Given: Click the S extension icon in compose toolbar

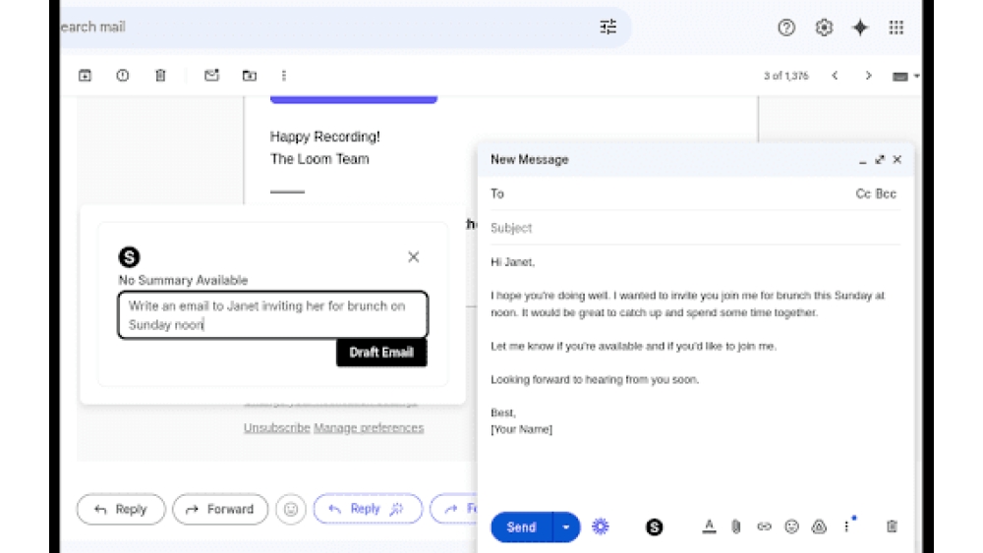Looking at the screenshot, I should 654,527.
